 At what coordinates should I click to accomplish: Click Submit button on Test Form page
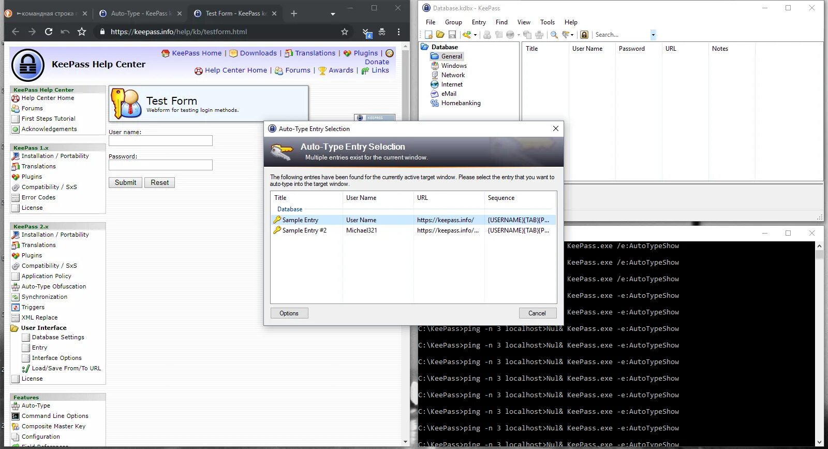click(125, 183)
